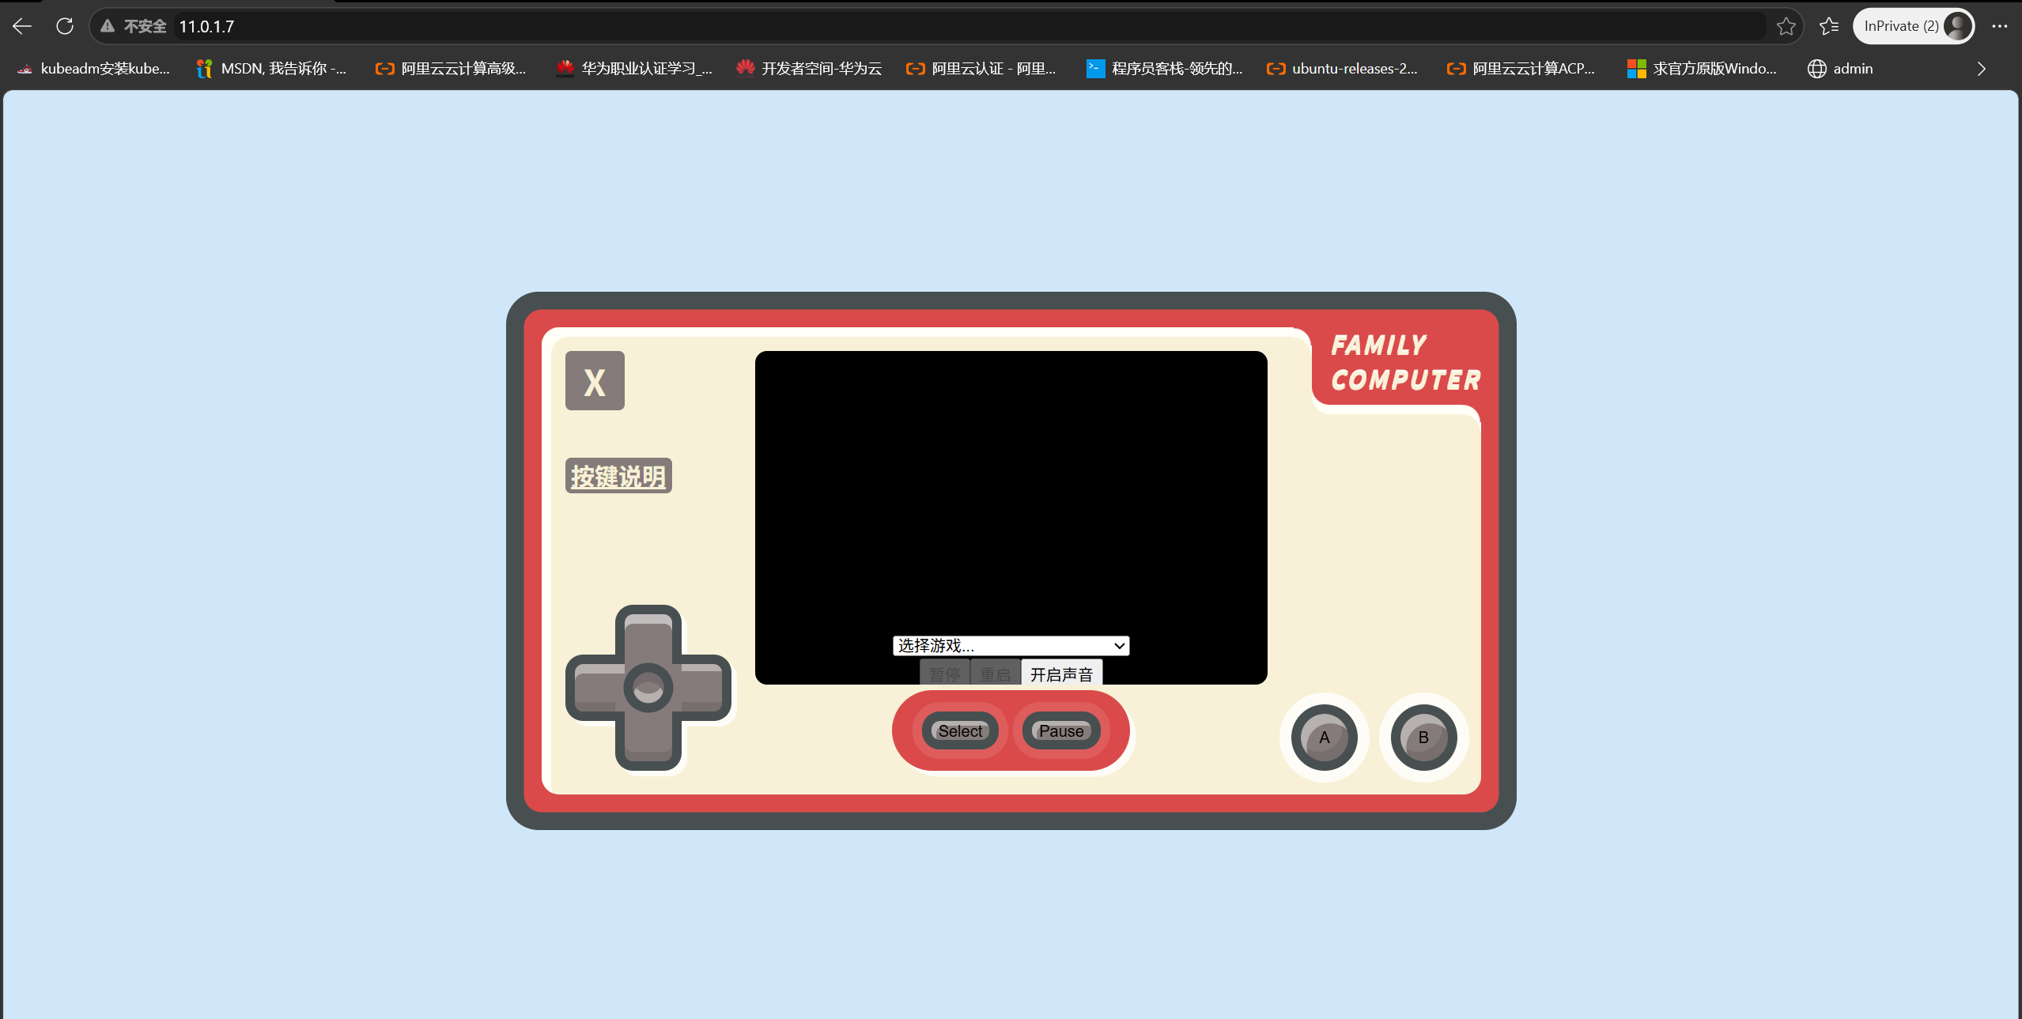Viewport: 2022px width, 1019px height.
Task: Open the 阿里云云计算ACP bookmark
Action: tap(1521, 69)
